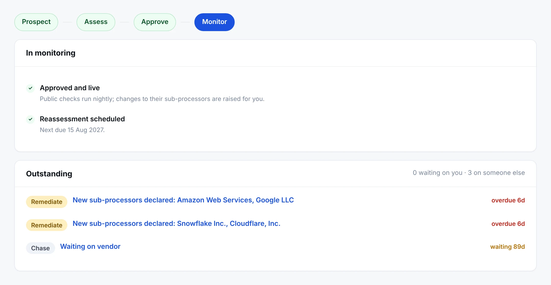Switch to the Approve stage
This screenshot has height=285, width=551.
[155, 22]
